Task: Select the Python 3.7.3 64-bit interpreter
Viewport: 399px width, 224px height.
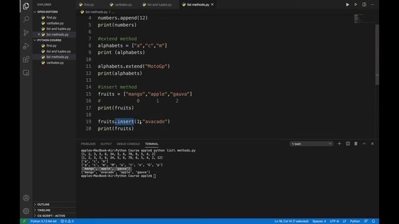Action: 44,222
